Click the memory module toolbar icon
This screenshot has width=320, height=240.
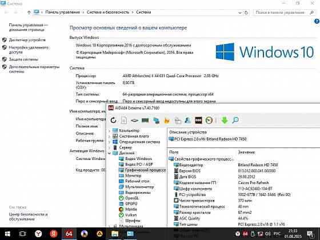(x=145, y=120)
